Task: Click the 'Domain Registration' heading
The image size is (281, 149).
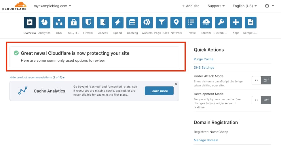Action: click(216, 122)
